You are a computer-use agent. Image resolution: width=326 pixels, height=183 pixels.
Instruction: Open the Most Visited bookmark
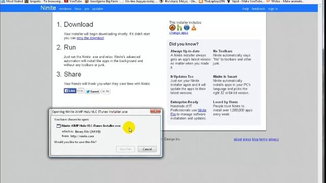coord(12,2)
